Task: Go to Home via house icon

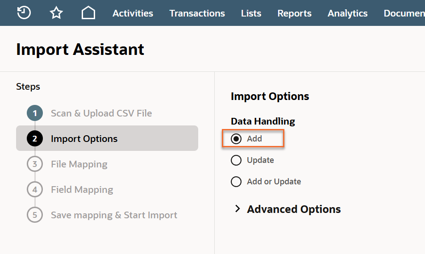Action: 88,13
